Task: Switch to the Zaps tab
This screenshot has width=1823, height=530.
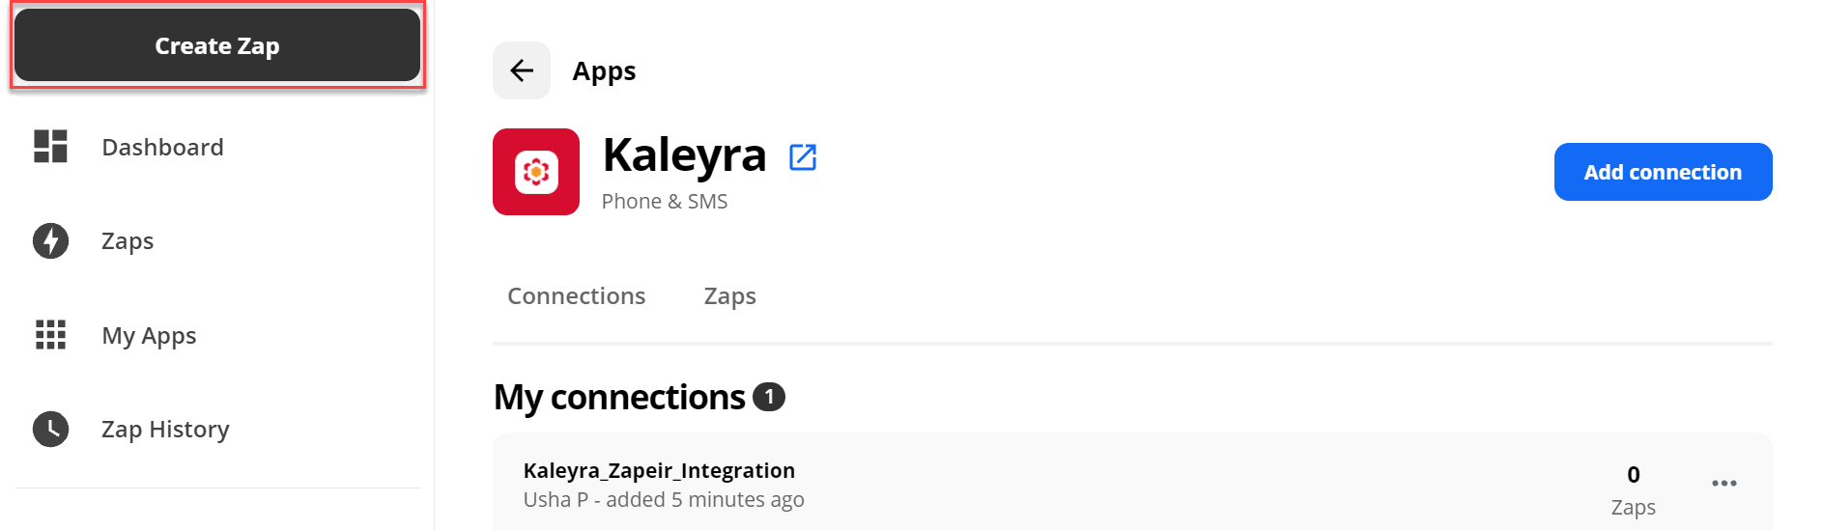Action: point(730,296)
